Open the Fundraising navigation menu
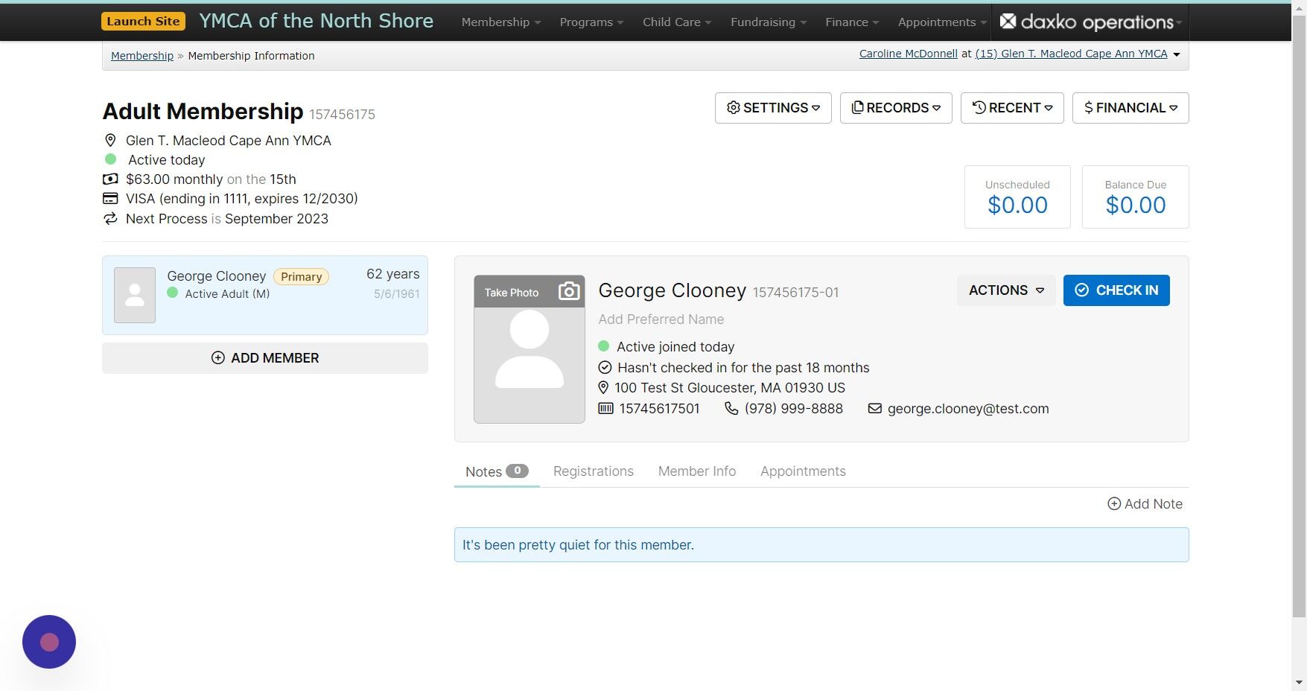The width and height of the screenshot is (1307, 691). click(x=769, y=22)
